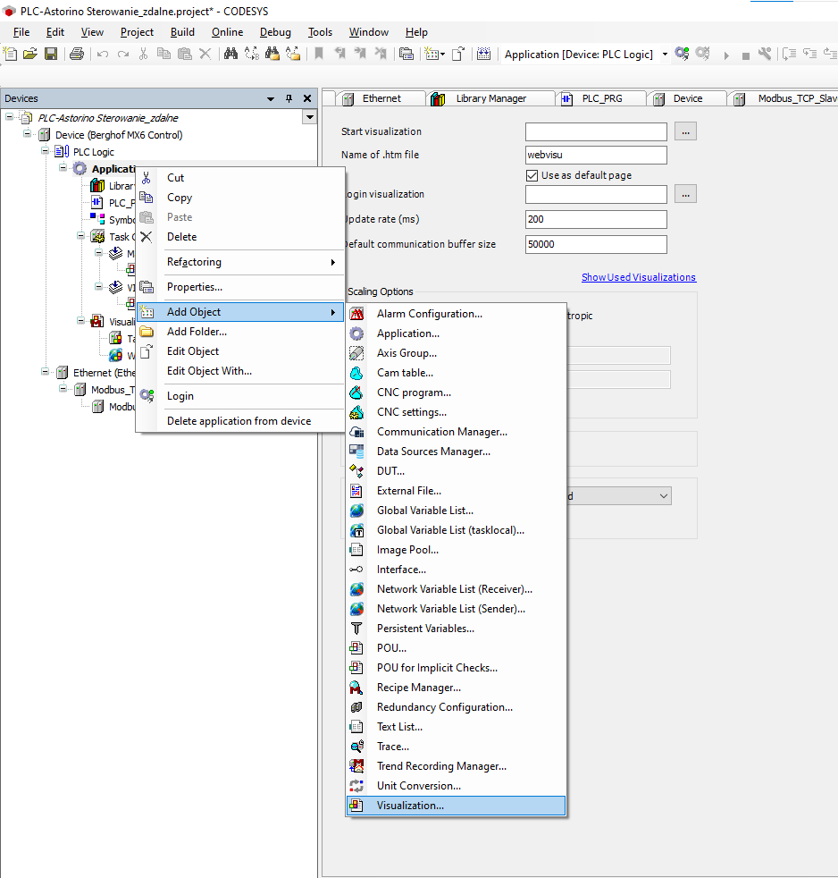The width and height of the screenshot is (838, 878).
Task: Click the Undo arrow icon
Action: click(103, 55)
